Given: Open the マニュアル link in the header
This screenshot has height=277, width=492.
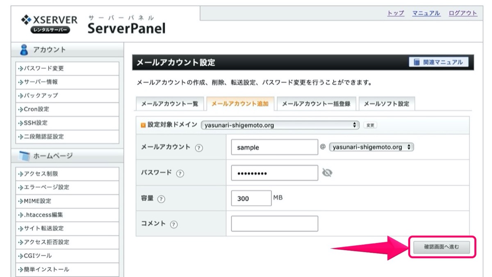Looking at the screenshot, I should tap(426, 13).
